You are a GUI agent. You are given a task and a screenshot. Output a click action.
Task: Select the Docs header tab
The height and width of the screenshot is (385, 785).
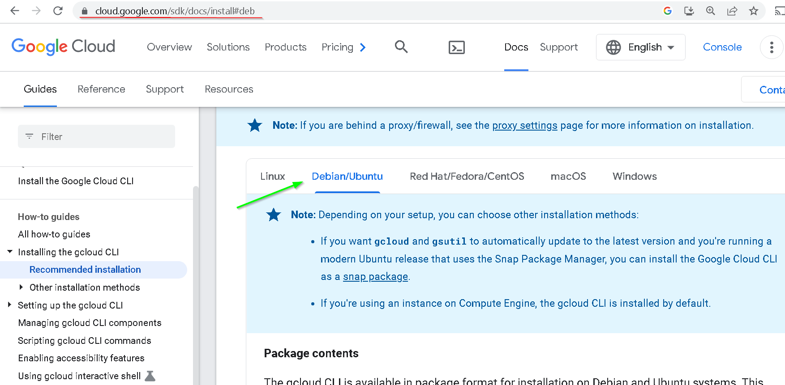click(x=516, y=47)
